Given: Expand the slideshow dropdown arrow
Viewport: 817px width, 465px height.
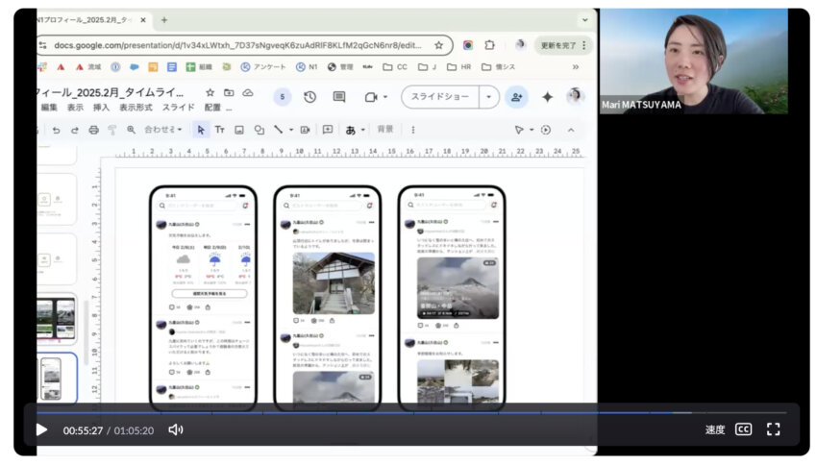Looking at the screenshot, I should pos(489,97).
